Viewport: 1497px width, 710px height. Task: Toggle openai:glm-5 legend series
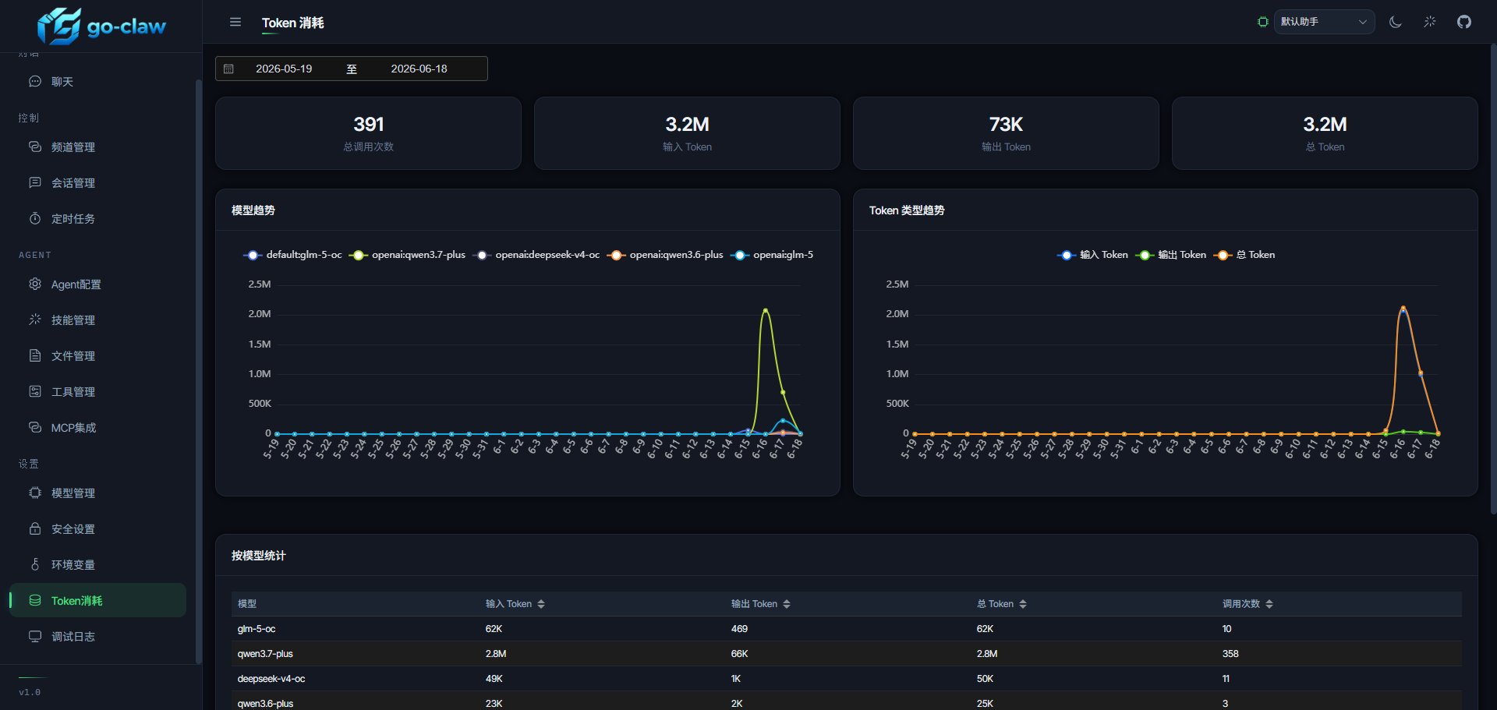(x=772, y=255)
